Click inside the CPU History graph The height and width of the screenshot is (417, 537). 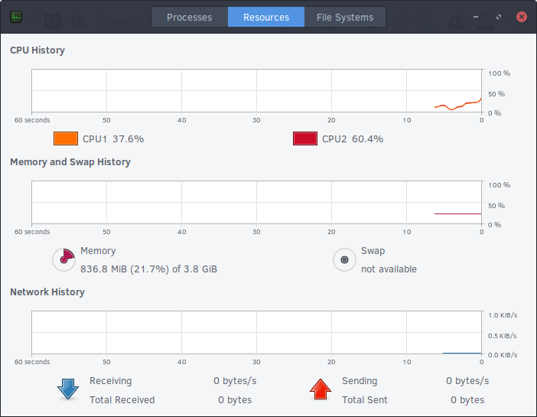tap(256, 91)
